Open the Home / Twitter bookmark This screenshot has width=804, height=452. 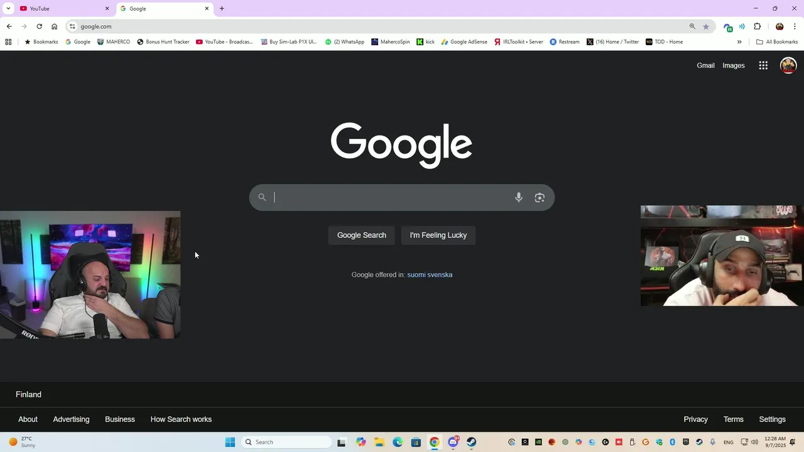click(x=613, y=42)
